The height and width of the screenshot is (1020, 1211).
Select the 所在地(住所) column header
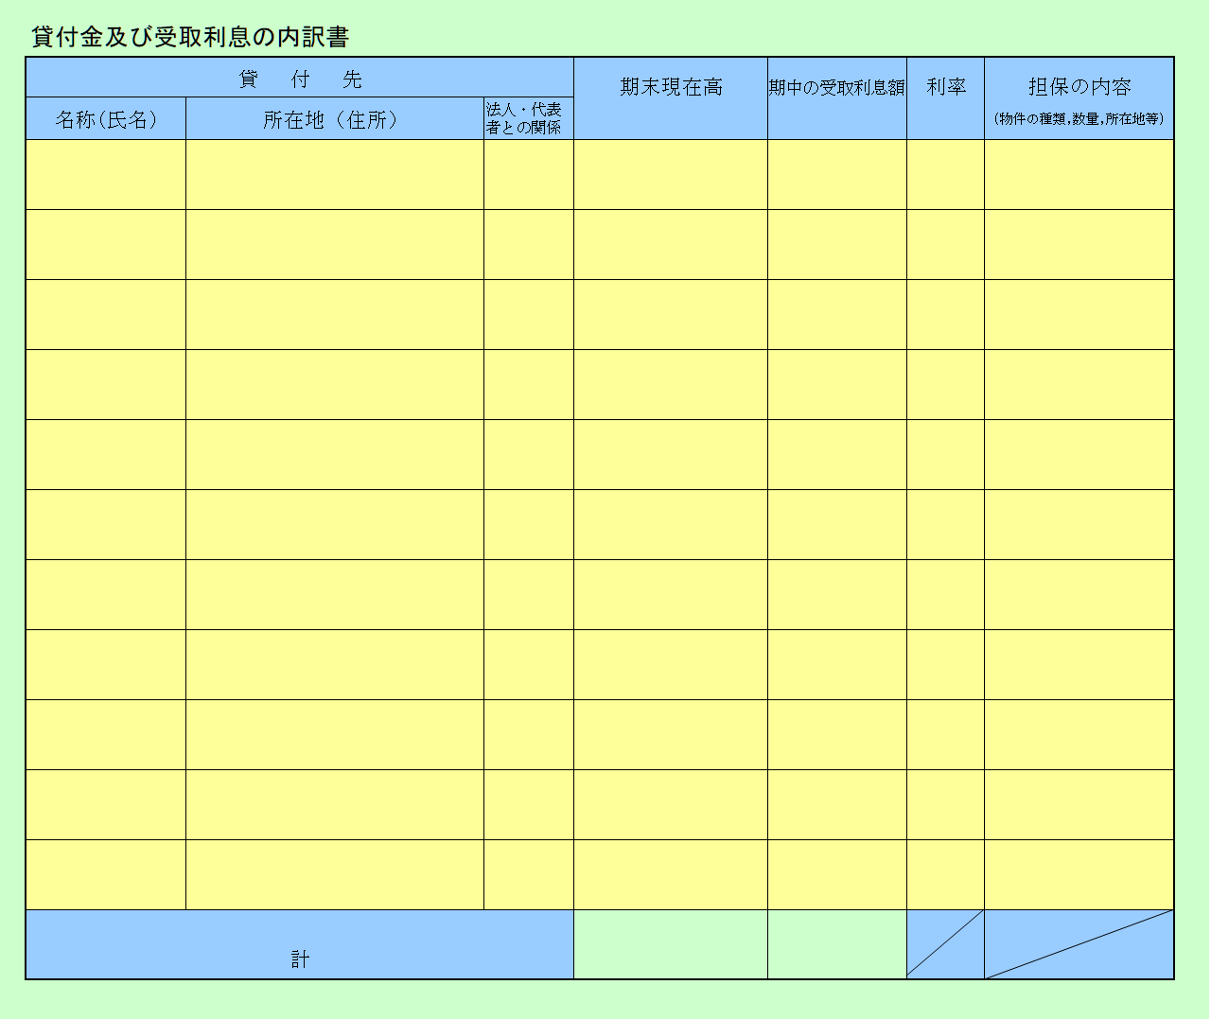click(x=334, y=119)
